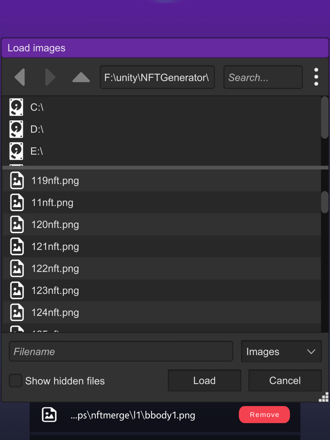Expand the file format filter chevron
This screenshot has height=440, width=330.
311,351
